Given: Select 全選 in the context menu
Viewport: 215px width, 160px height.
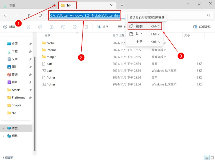Looking at the screenshot, I should point(145,41).
